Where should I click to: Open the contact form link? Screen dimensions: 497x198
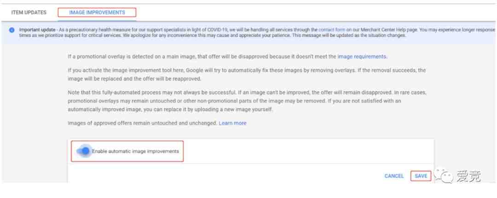click(331, 30)
